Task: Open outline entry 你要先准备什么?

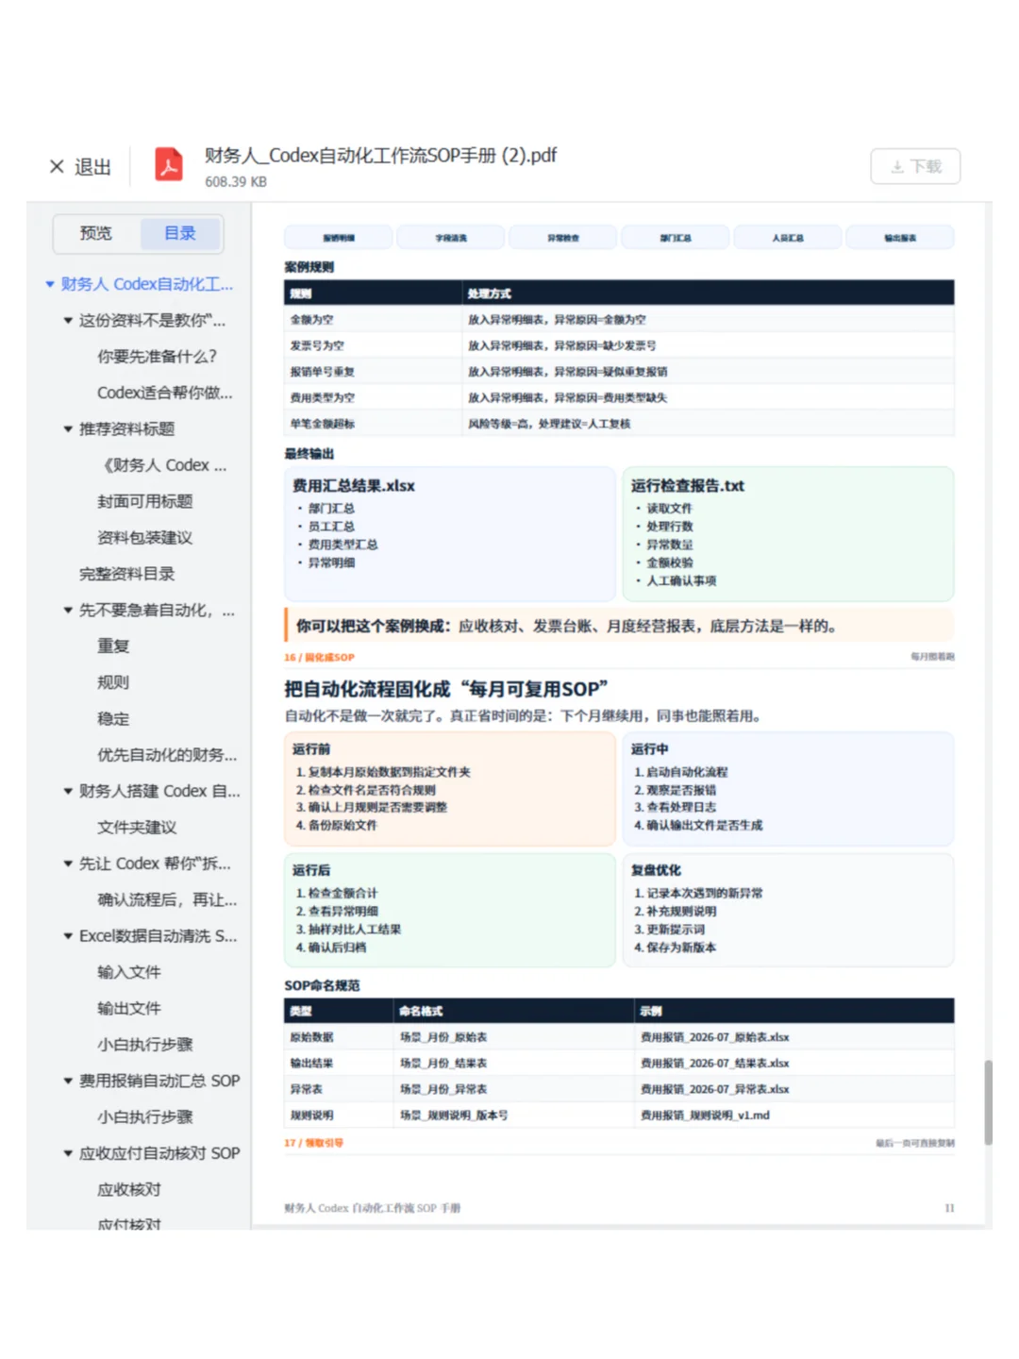Action: tap(157, 357)
